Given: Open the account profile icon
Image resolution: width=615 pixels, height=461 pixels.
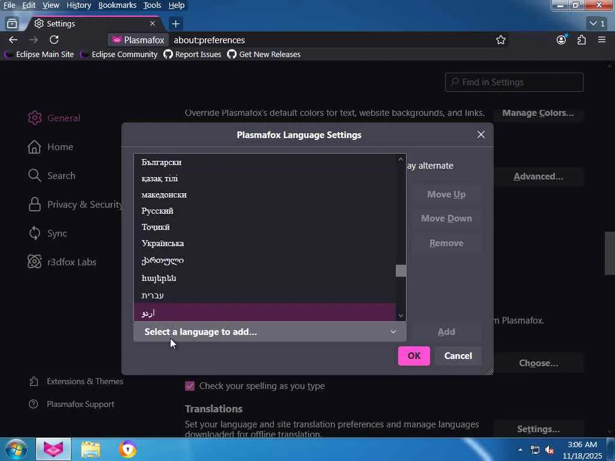Looking at the screenshot, I should (x=562, y=40).
